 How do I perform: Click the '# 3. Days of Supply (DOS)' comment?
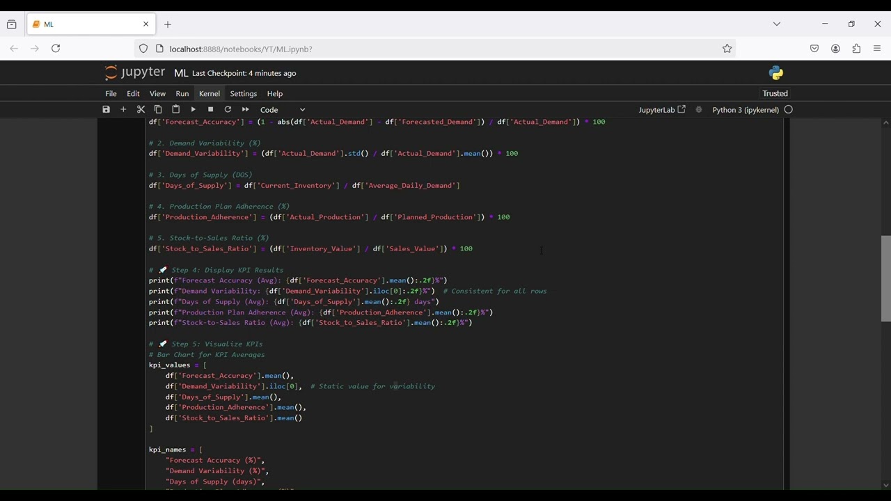(201, 175)
